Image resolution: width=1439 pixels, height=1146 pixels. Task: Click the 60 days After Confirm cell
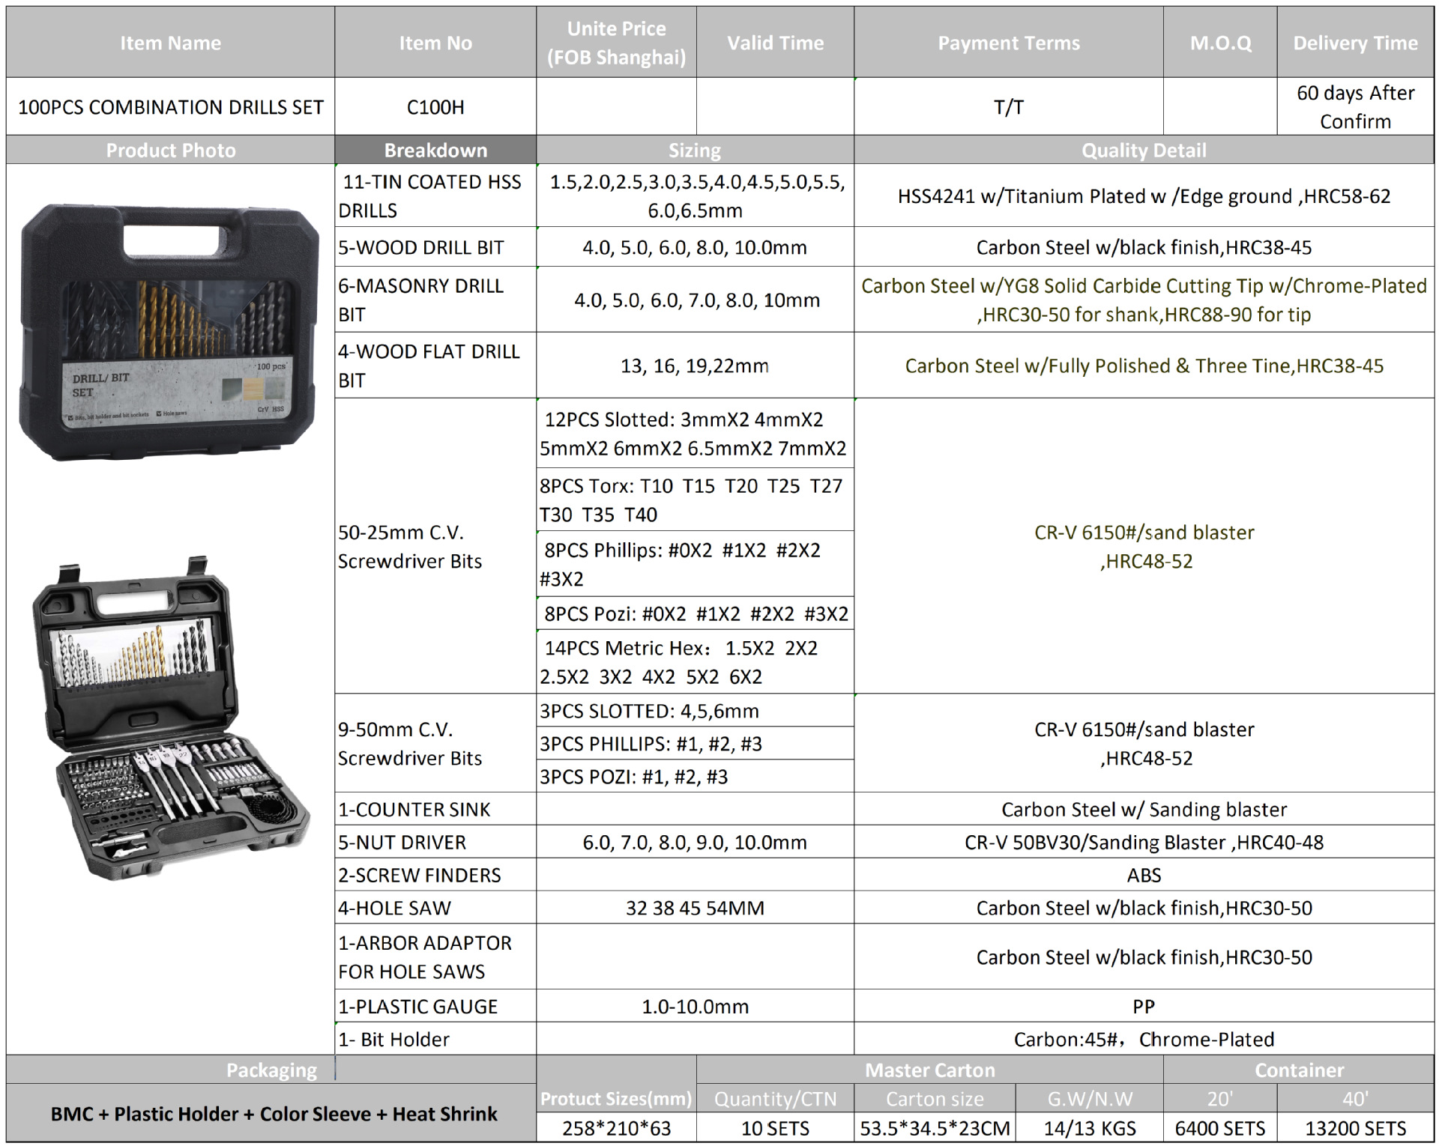[x=1355, y=107]
